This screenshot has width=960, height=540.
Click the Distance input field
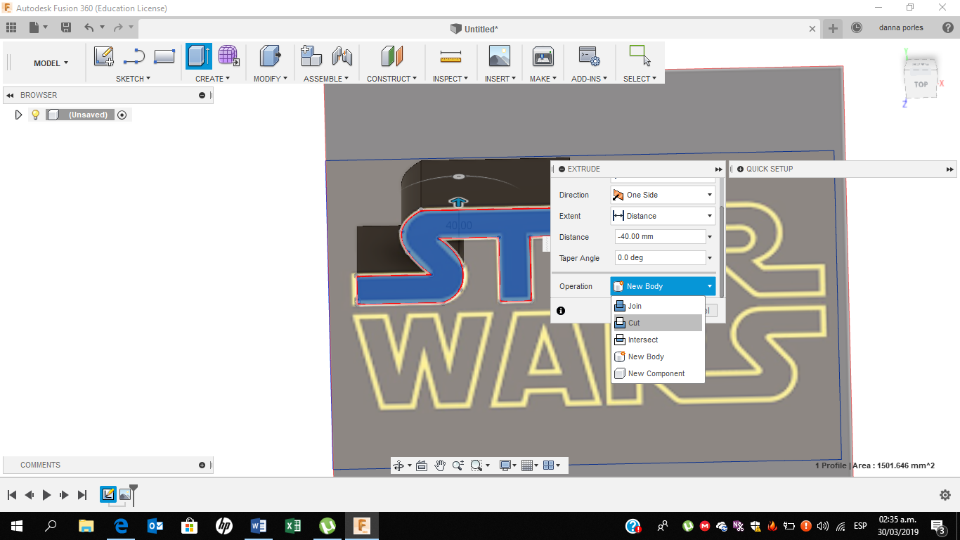[x=660, y=237]
